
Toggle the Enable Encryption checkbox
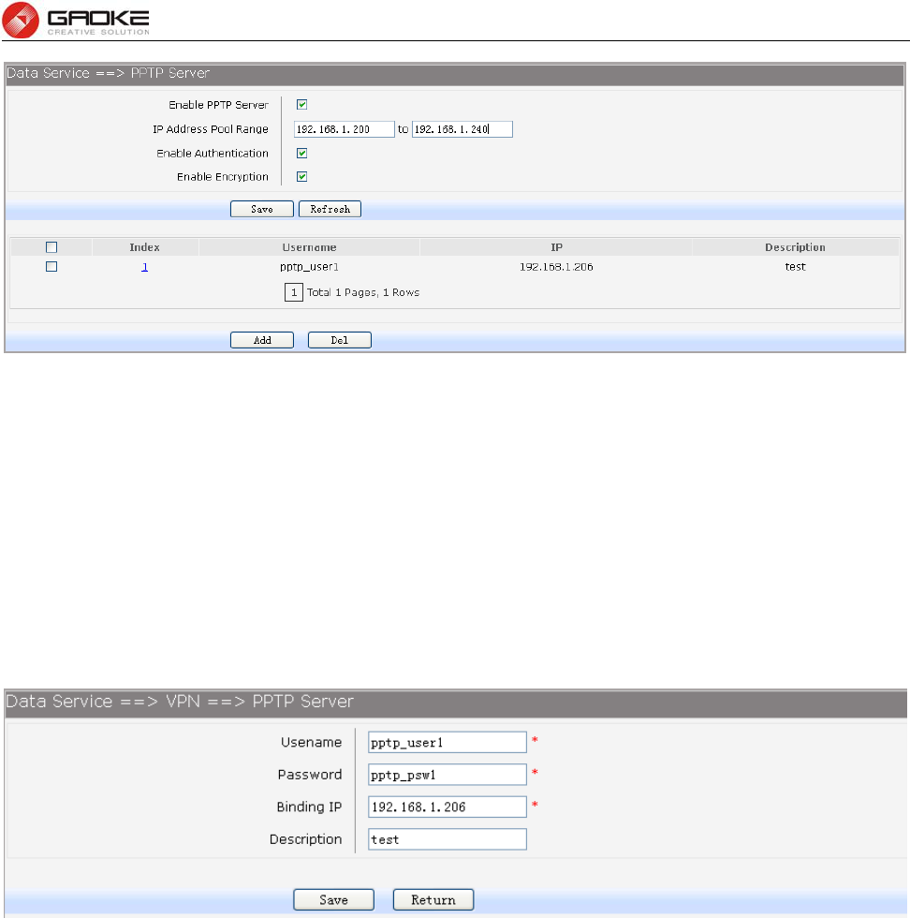[302, 177]
